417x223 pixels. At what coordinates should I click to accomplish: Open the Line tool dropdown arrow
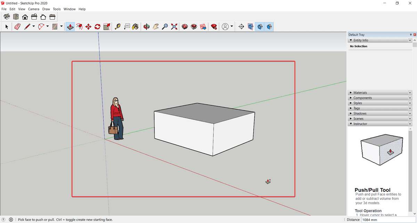tap(34, 27)
